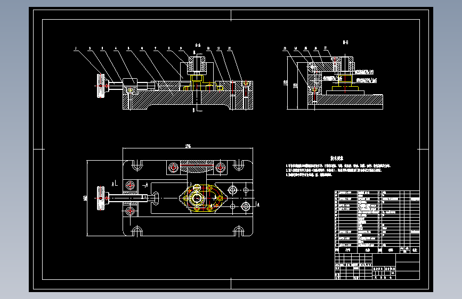Screen dimensions: 462x299
Task: Pick the left bolt on top clamp block
Action: pos(173,168)
